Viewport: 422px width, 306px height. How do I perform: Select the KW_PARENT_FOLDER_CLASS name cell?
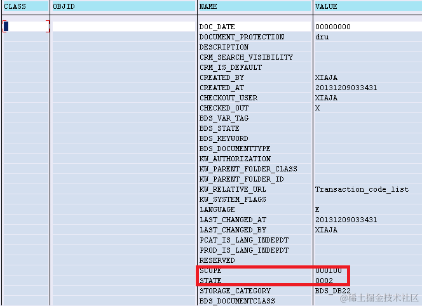(255, 169)
